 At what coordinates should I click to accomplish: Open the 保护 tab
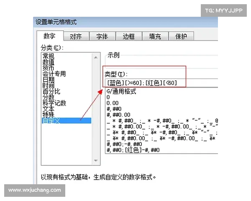tap(181, 36)
